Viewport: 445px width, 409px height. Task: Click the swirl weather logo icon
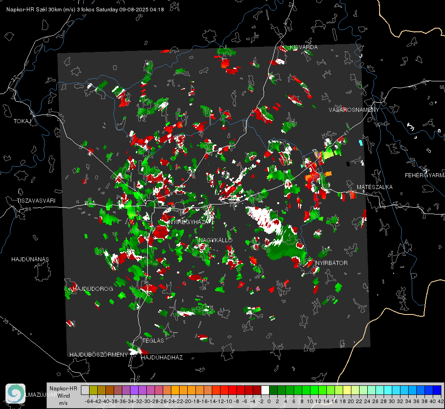(x=15, y=394)
